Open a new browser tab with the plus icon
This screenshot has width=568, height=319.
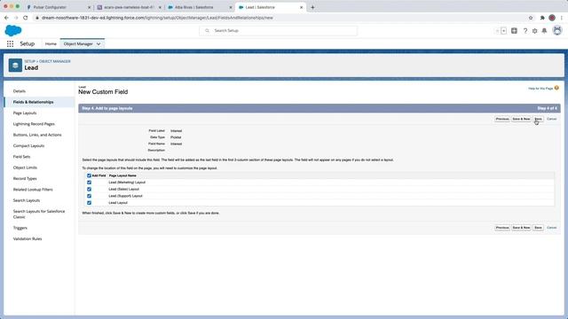pos(312,7)
